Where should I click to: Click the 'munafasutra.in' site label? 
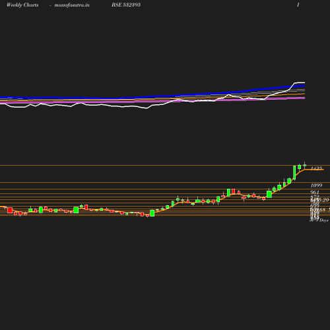pos(72,5)
